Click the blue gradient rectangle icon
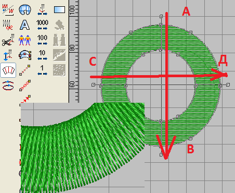 click(59, 9)
